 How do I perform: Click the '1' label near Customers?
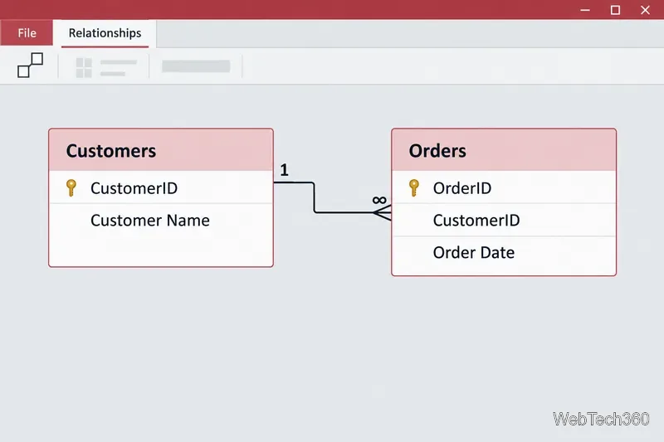(284, 170)
